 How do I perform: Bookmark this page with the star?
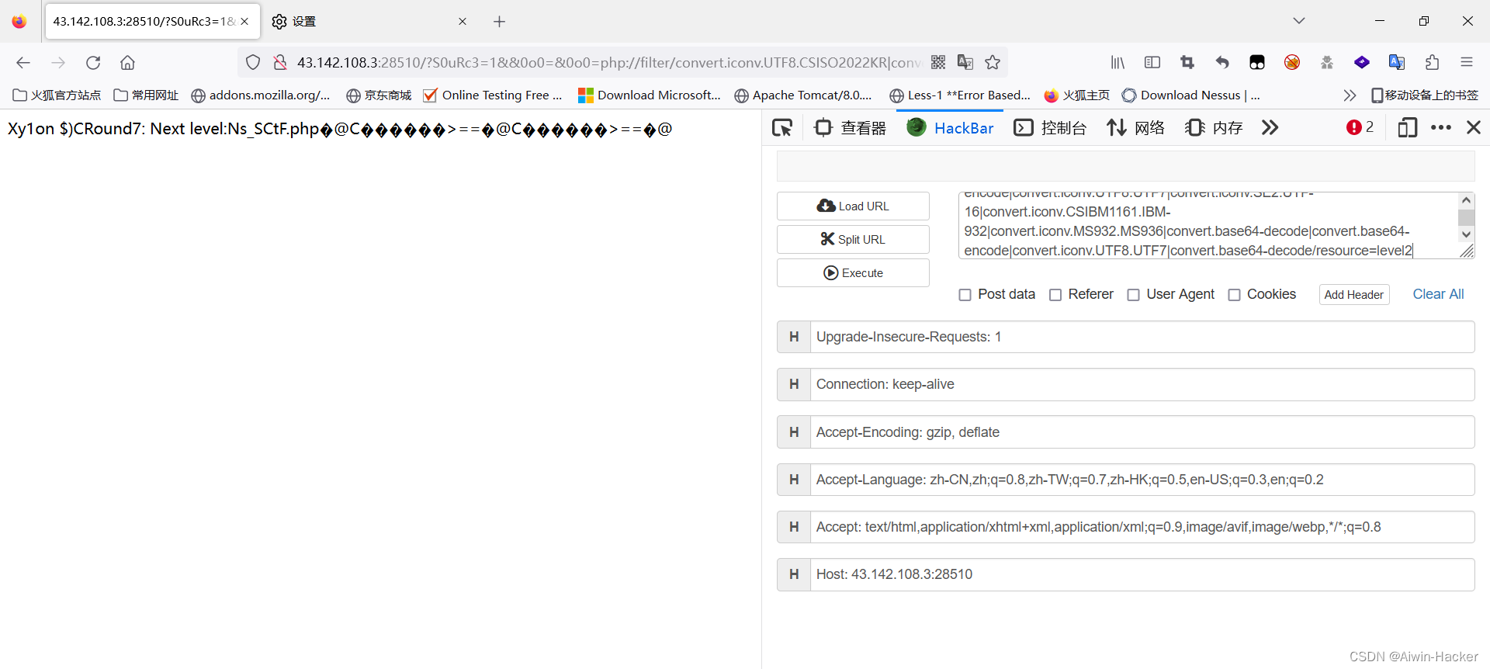(993, 63)
